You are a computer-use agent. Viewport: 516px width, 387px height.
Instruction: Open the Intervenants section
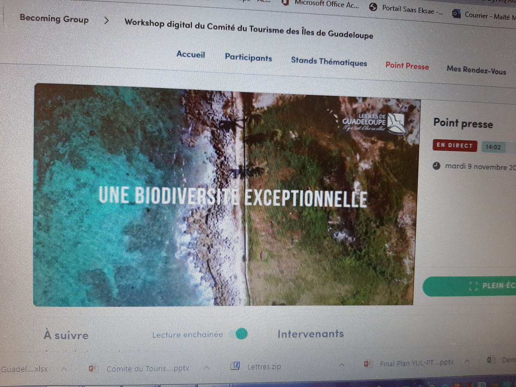[310, 334]
